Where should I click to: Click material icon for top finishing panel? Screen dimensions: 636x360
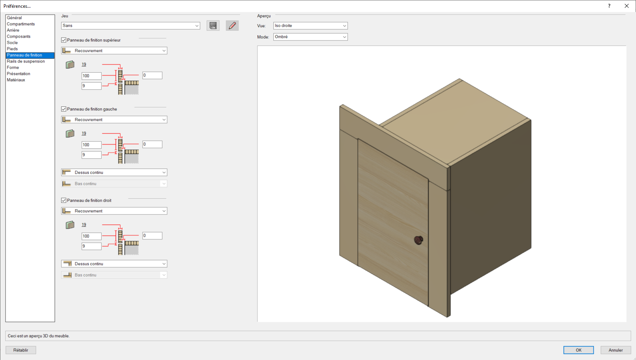tap(70, 65)
